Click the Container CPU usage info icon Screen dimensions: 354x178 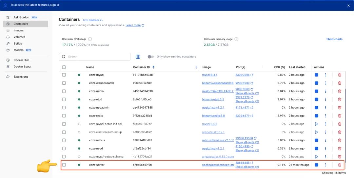[x=90, y=39]
